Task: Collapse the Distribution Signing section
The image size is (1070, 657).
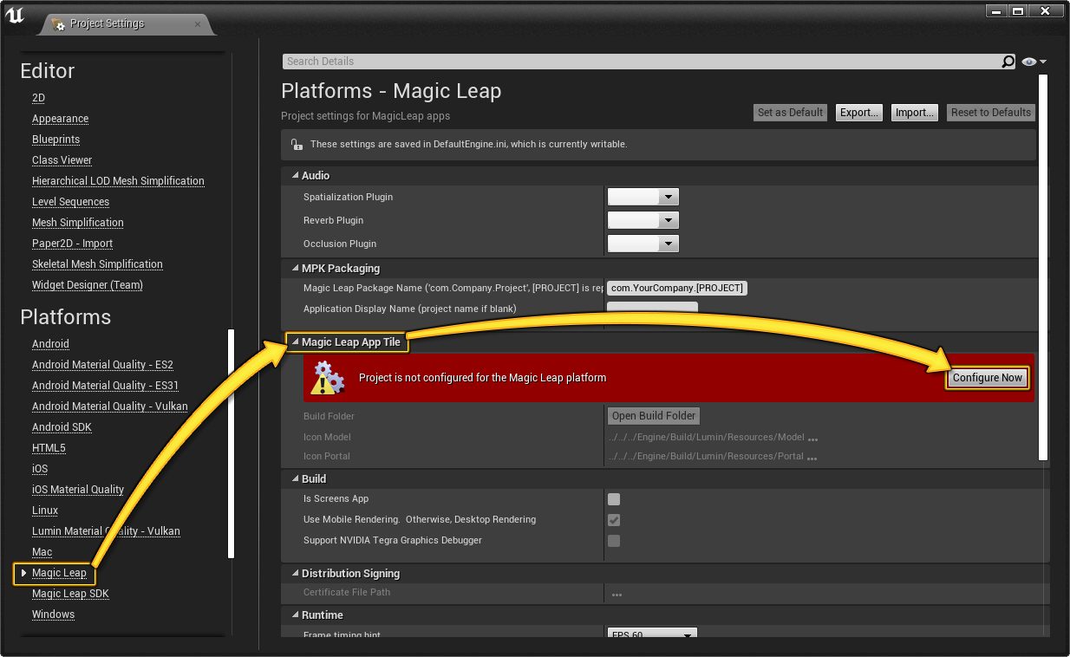Action: 294,574
